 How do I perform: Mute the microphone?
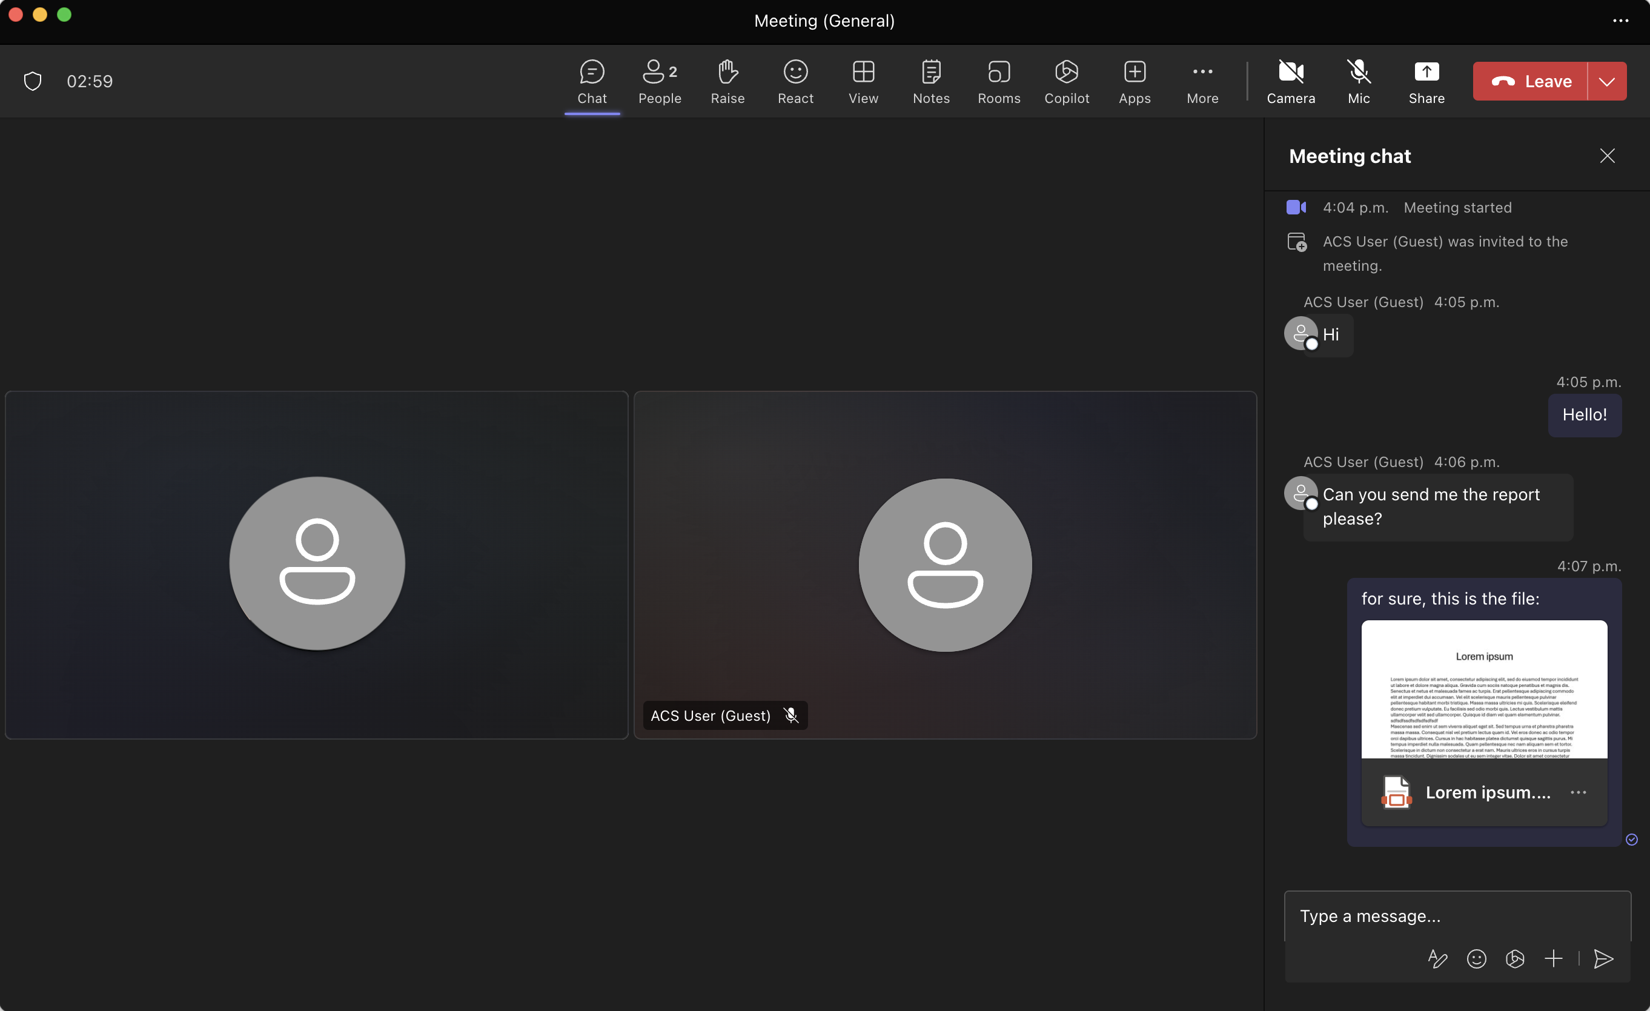(x=1357, y=80)
